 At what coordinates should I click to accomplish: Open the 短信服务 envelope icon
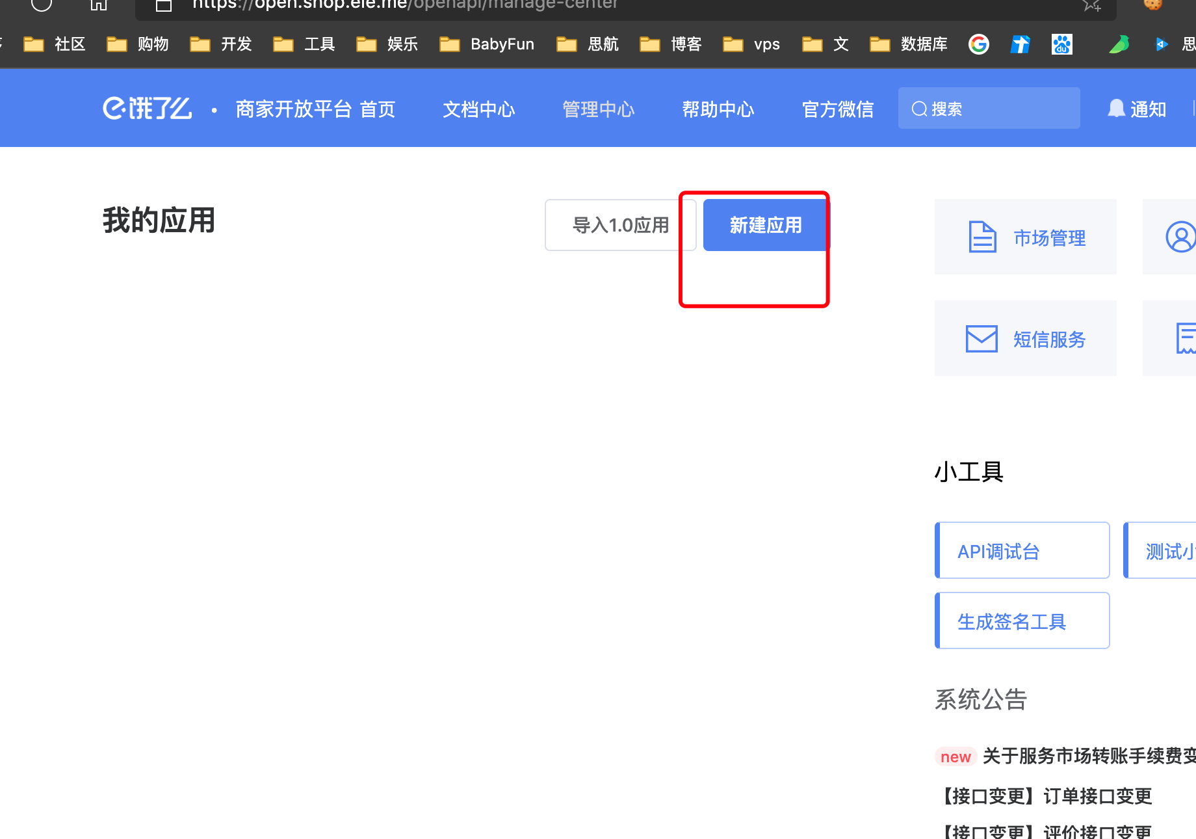pyautogui.click(x=981, y=338)
